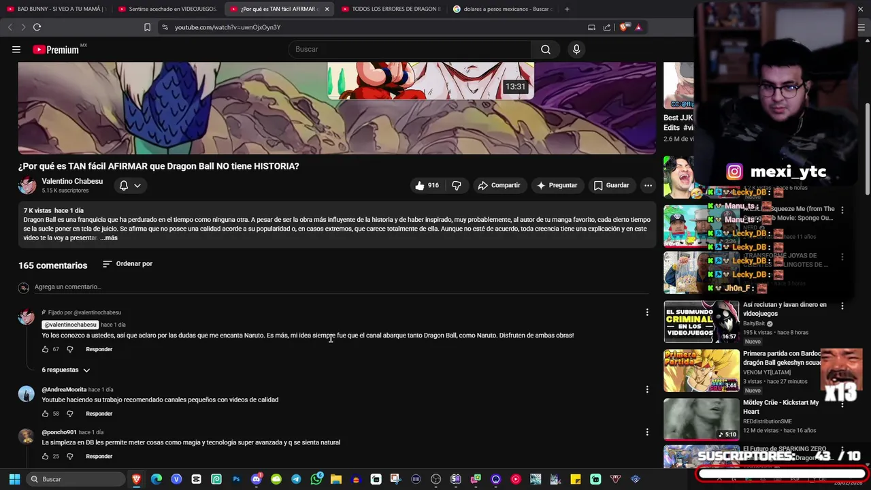Viewport: 871px width, 490px height.
Task: Open Windows Start menu
Action: coord(14,479)
